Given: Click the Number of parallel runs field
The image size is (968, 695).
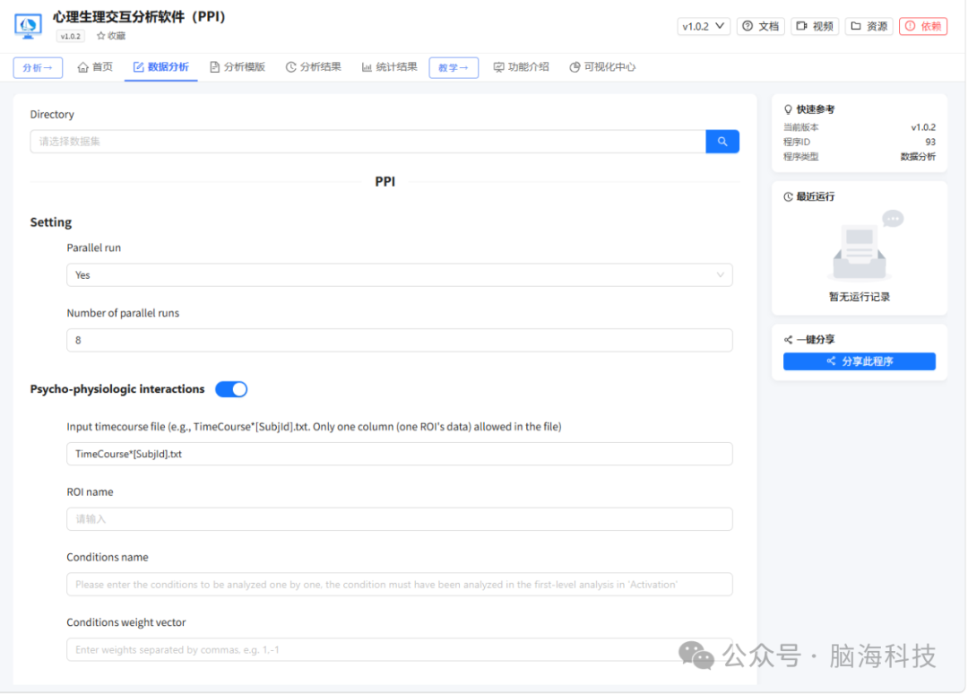Looking at the screenshot, I should coord(400,340).
